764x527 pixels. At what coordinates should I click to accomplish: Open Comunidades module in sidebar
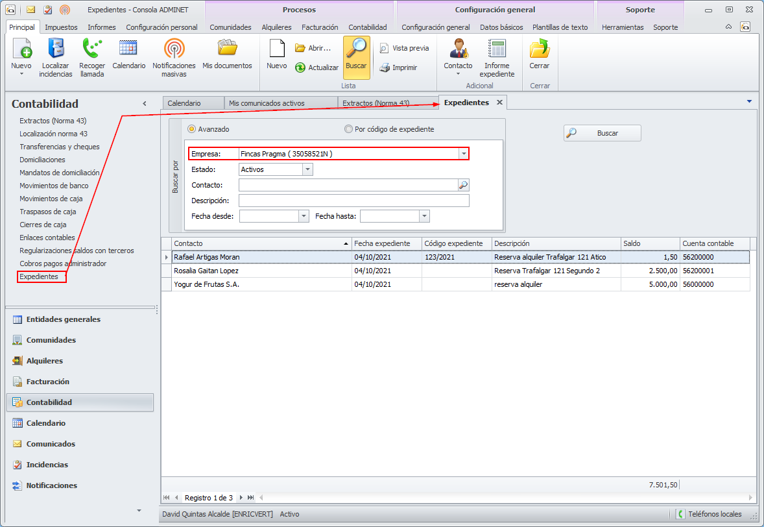tap(80, 340)
